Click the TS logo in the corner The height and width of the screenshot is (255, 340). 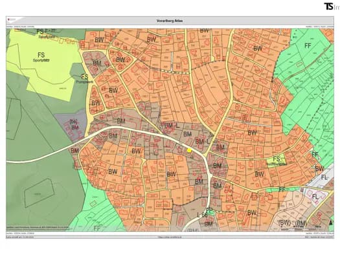tap(329, 6)
